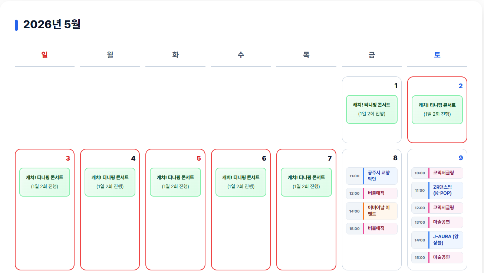Open the 13:00 마술공연 entry
The height and width of the screenshot is (273, 484).
pos(437,222)
